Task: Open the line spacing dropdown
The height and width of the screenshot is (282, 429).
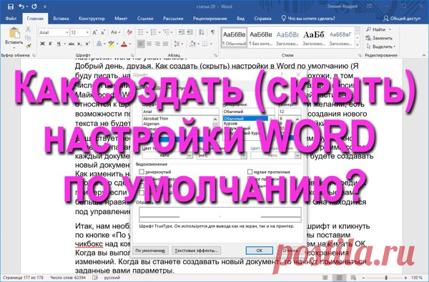Action: [x=178, y=44]
